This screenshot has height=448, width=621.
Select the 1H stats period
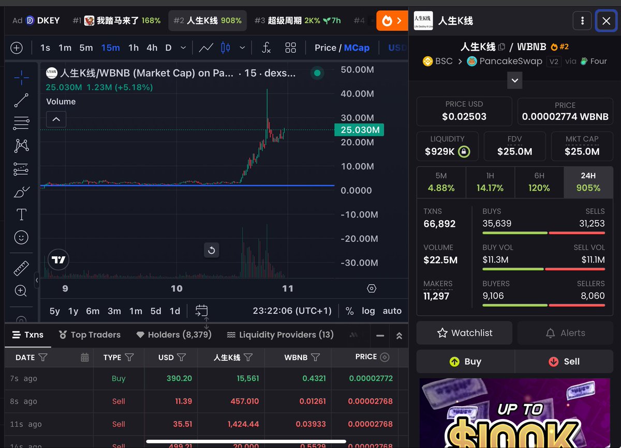point(490,182)
